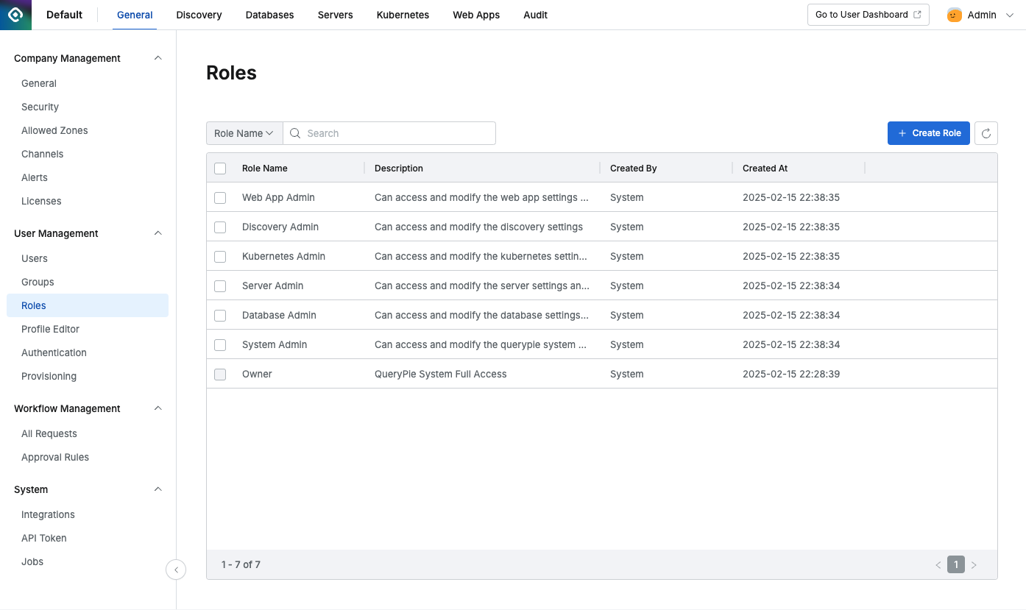Click the Admin user avatar icon
This screenshot has height=610, width=1026.
click(955, 15)
